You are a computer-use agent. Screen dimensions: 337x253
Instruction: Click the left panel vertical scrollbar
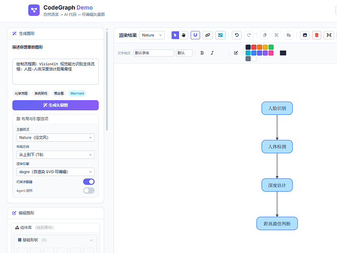[107, 80]
